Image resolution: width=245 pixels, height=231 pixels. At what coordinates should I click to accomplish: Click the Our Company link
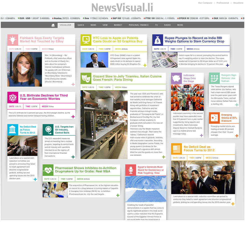pyautogui.click(x=205, y=3)
